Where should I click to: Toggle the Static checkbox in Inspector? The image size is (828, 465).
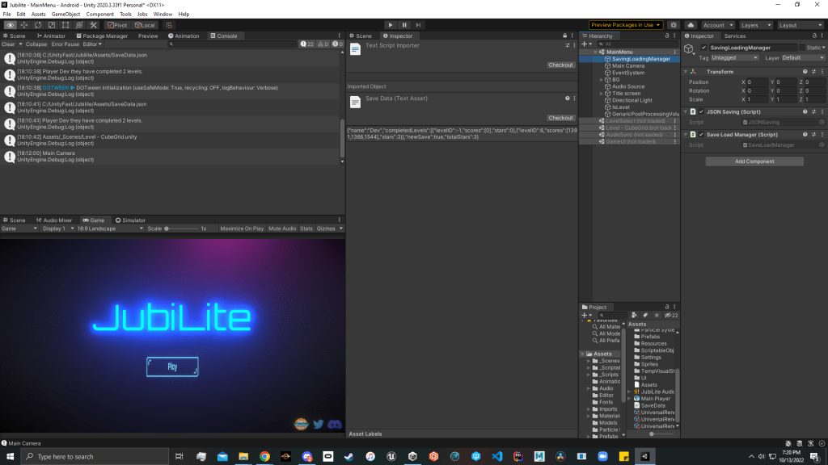point(802,48)
